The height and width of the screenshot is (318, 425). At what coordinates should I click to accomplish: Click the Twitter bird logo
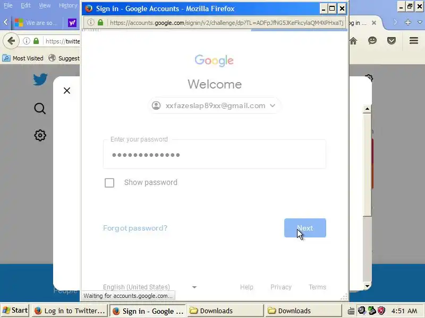(x=40, y=79)
